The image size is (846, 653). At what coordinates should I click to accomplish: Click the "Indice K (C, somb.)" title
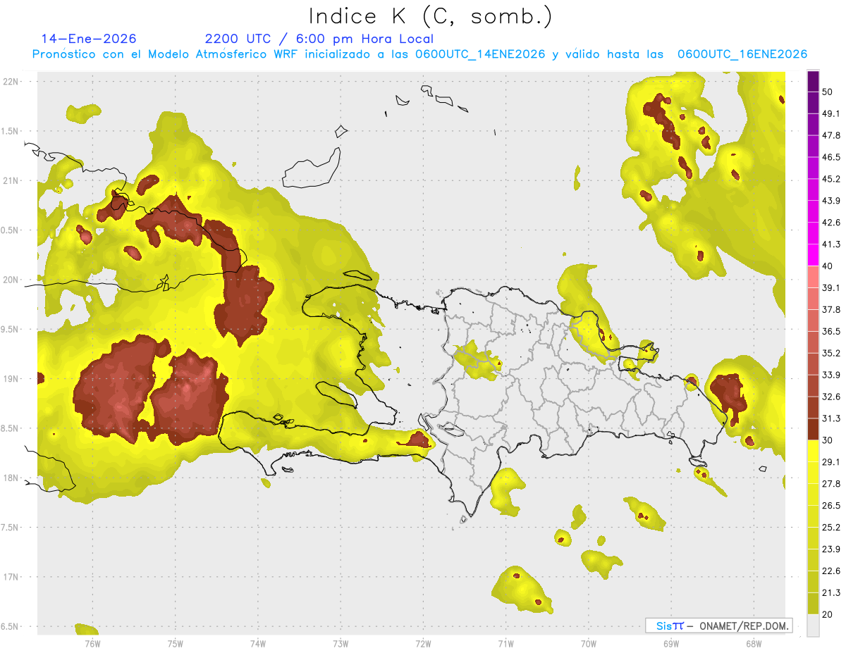(431, 15)
